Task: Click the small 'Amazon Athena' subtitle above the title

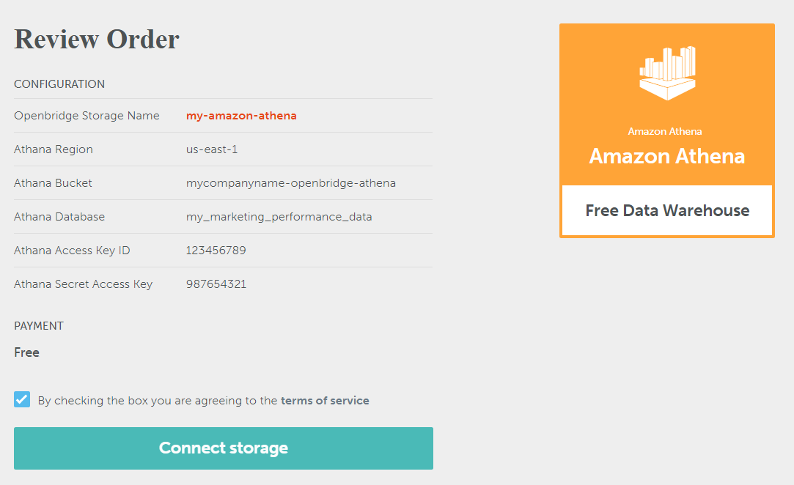Action: click(664, 132)
